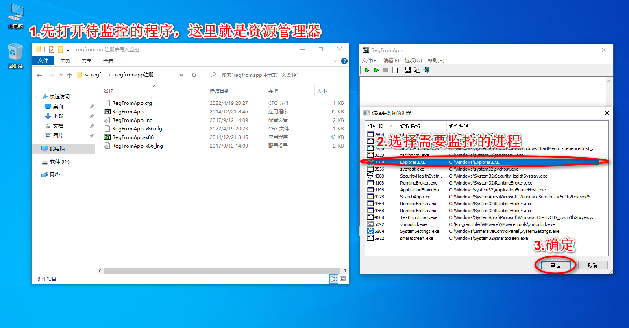Click the exit door icon in RegFromApp toolbar
This screenshot has height=328, width=629.
coord(426,70)
